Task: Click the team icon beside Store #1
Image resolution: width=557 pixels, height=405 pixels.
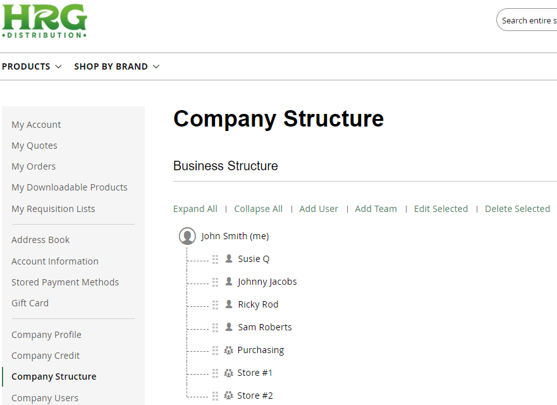Action: click(x=228, y=373)
